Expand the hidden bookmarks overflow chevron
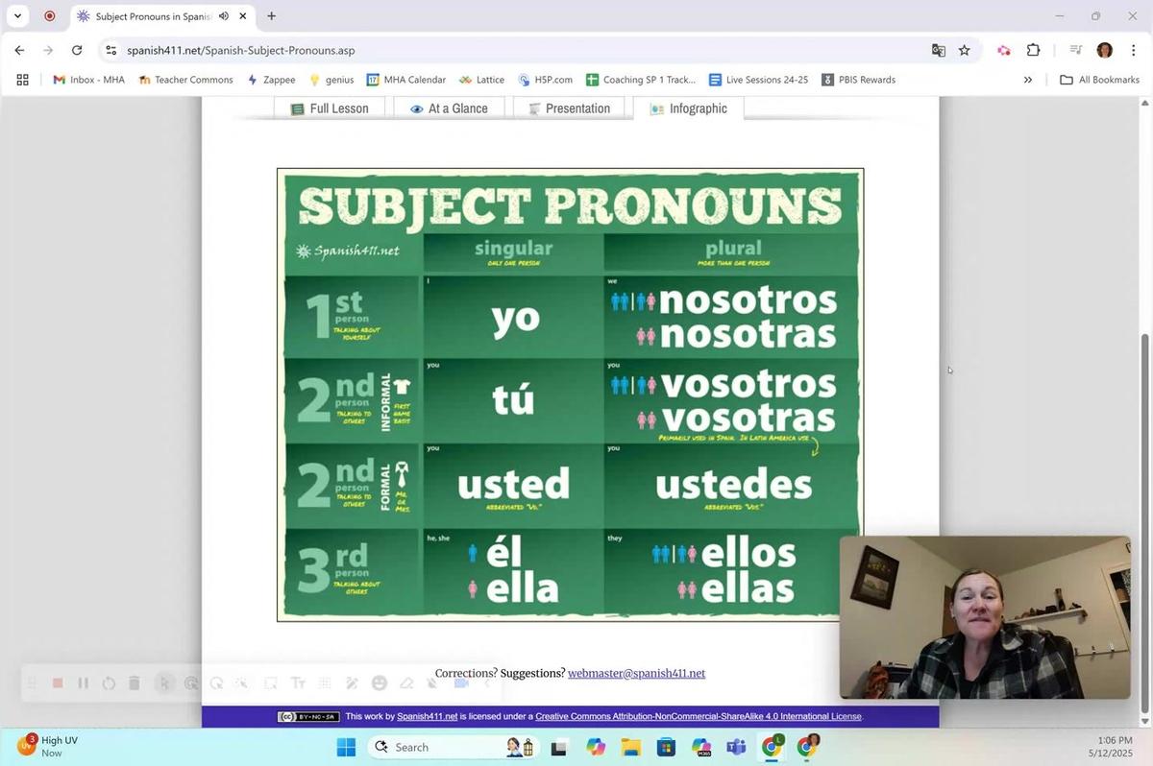This screenshot has width=1153, height=766. (1027, 80)
